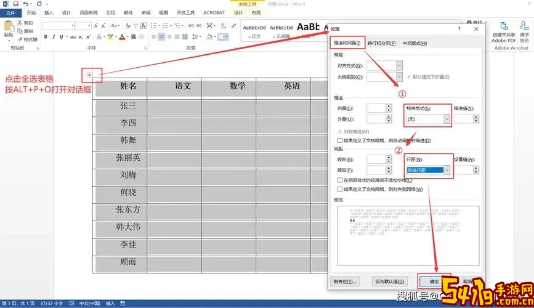Image resolution: width=534 pixels, height=308 pixels.
Task: Toggle Bold formatting
Action: [x=46, y=37]
